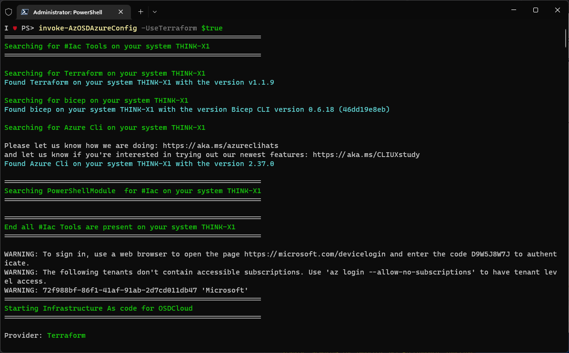
Task: Minimize the terminal window
Action: tap(514, 10)
